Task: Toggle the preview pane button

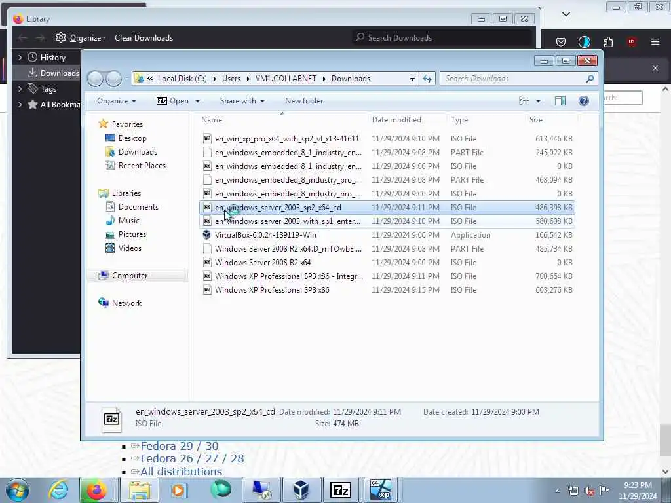Action: [x=560, y=101]
